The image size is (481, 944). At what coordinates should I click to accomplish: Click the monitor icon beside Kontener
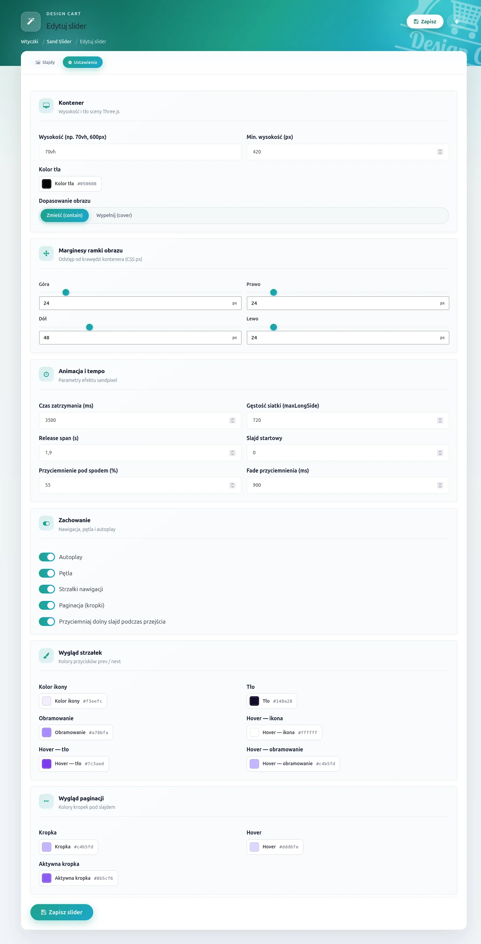[46, 106]
